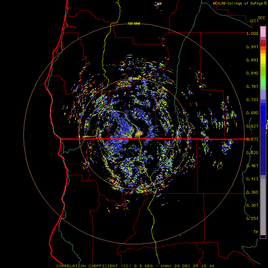Pick the red segment of the color bar
268x268 pixels.
[x=263, y=44]
